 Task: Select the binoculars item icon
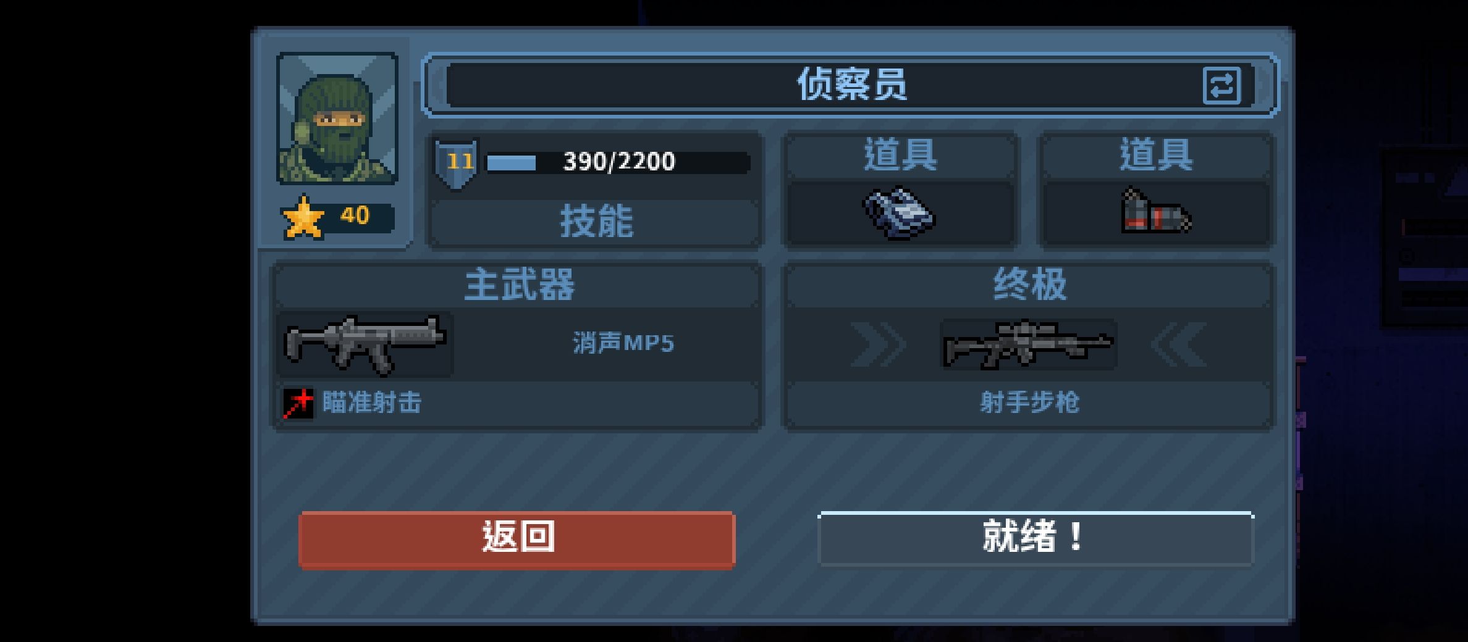click(x=899, y=213)
